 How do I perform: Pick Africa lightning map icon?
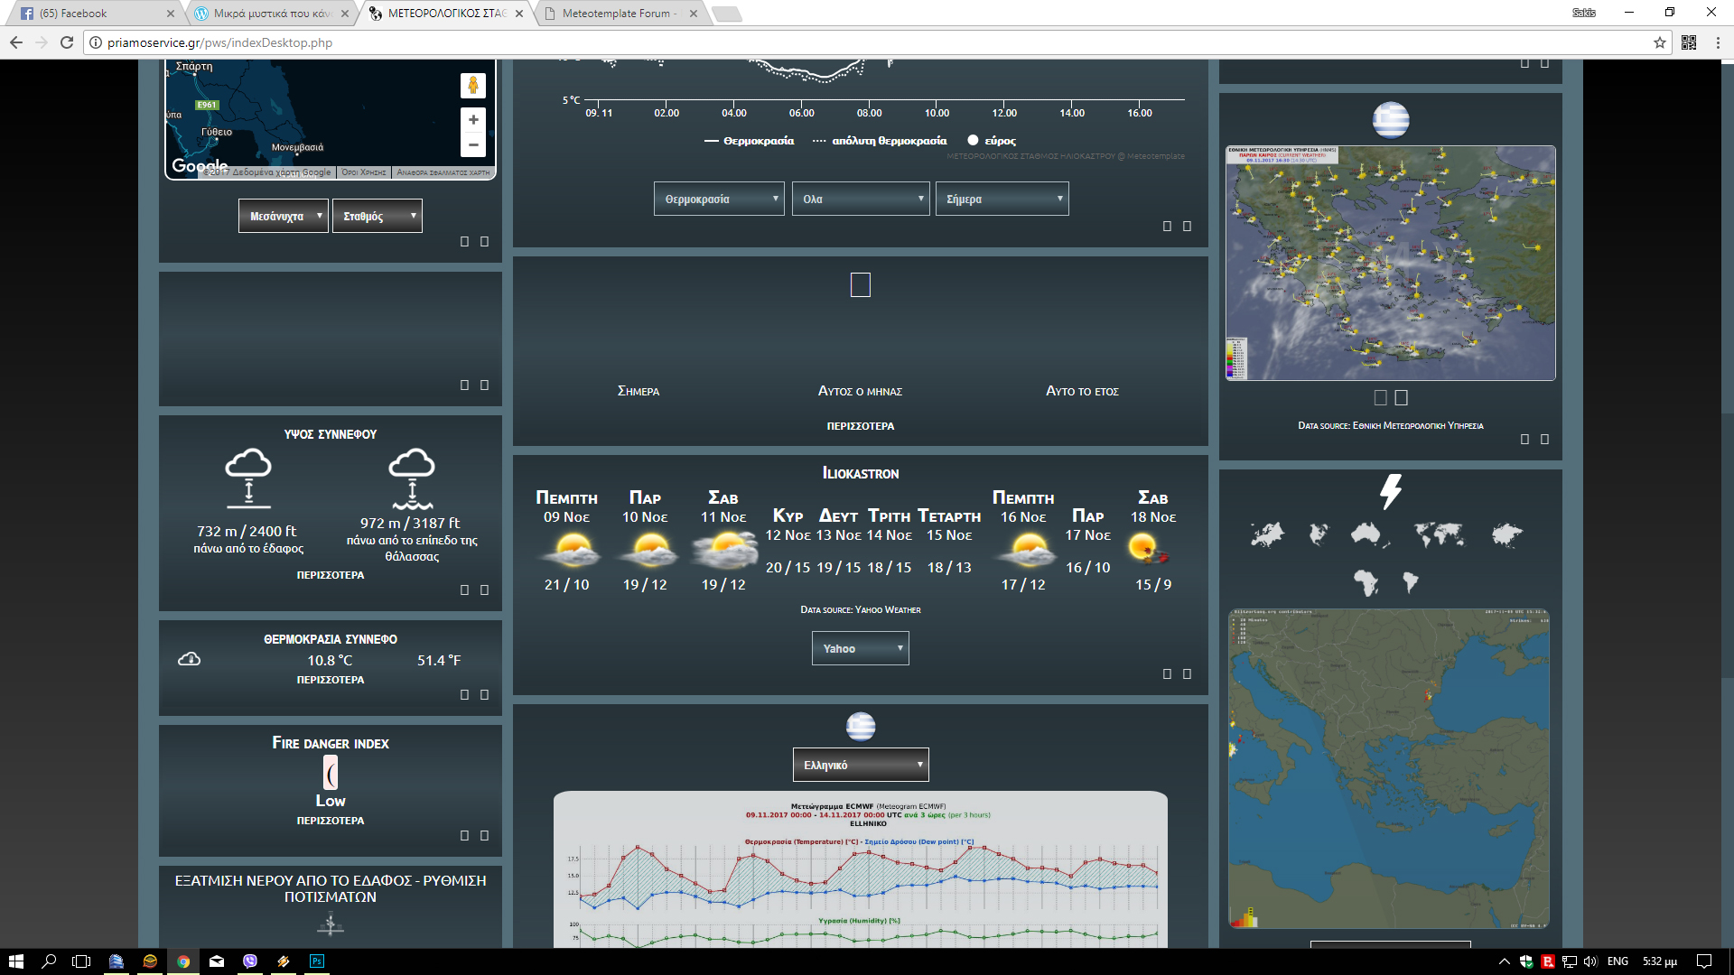[1366, 583]
